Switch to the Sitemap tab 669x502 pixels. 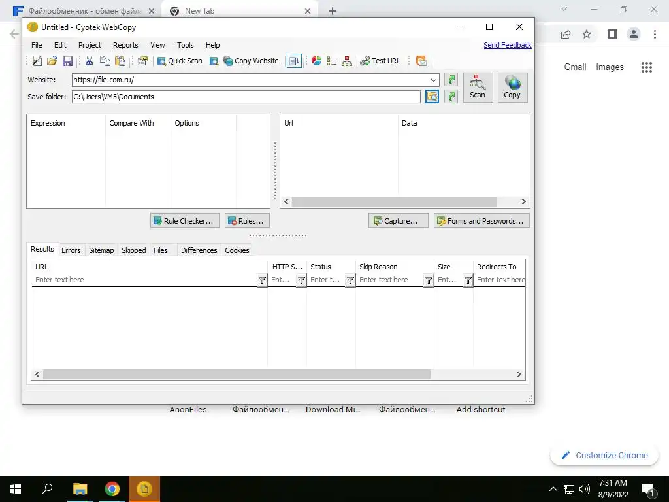tap(101, 250)
